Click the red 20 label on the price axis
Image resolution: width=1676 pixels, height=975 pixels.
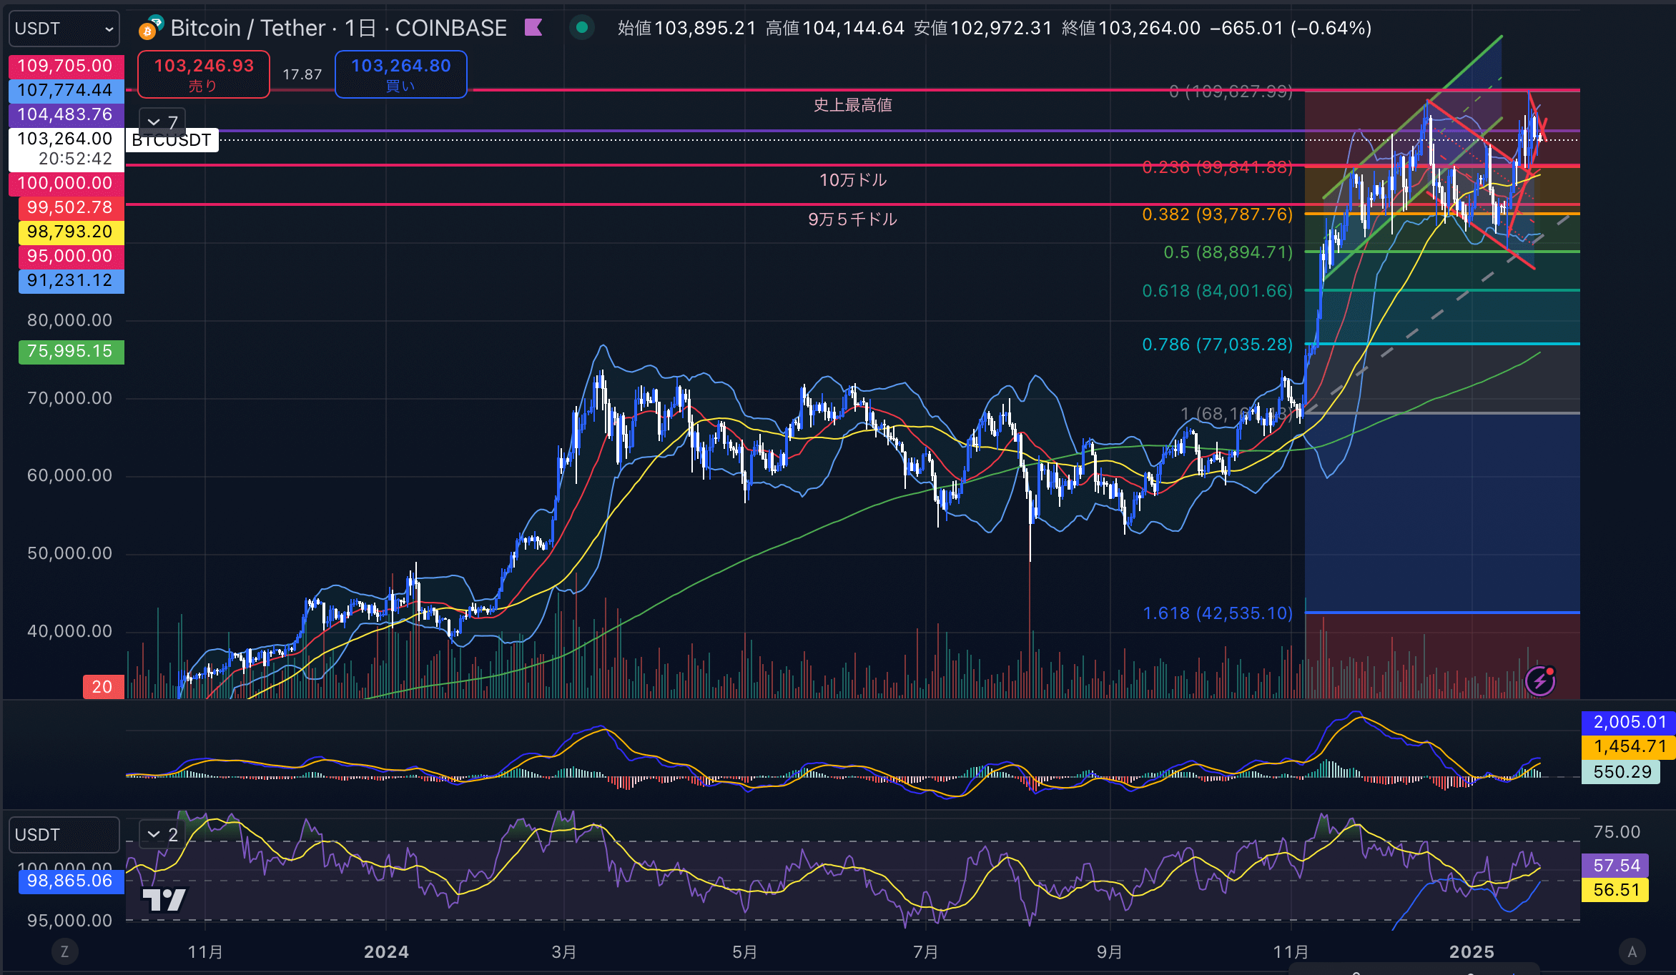coord(103,687)
